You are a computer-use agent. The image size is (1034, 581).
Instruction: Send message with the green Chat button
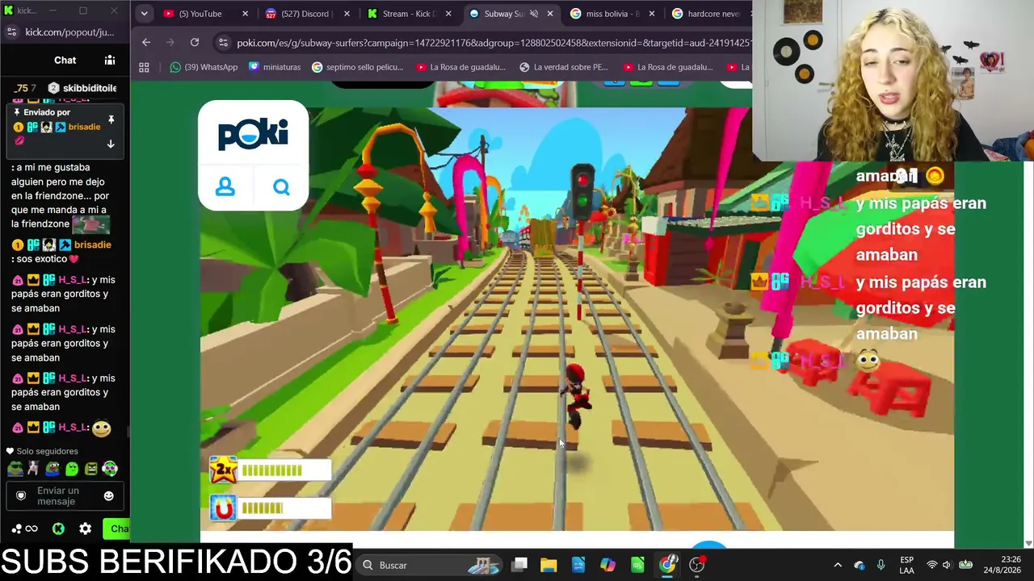click(117, 529)
